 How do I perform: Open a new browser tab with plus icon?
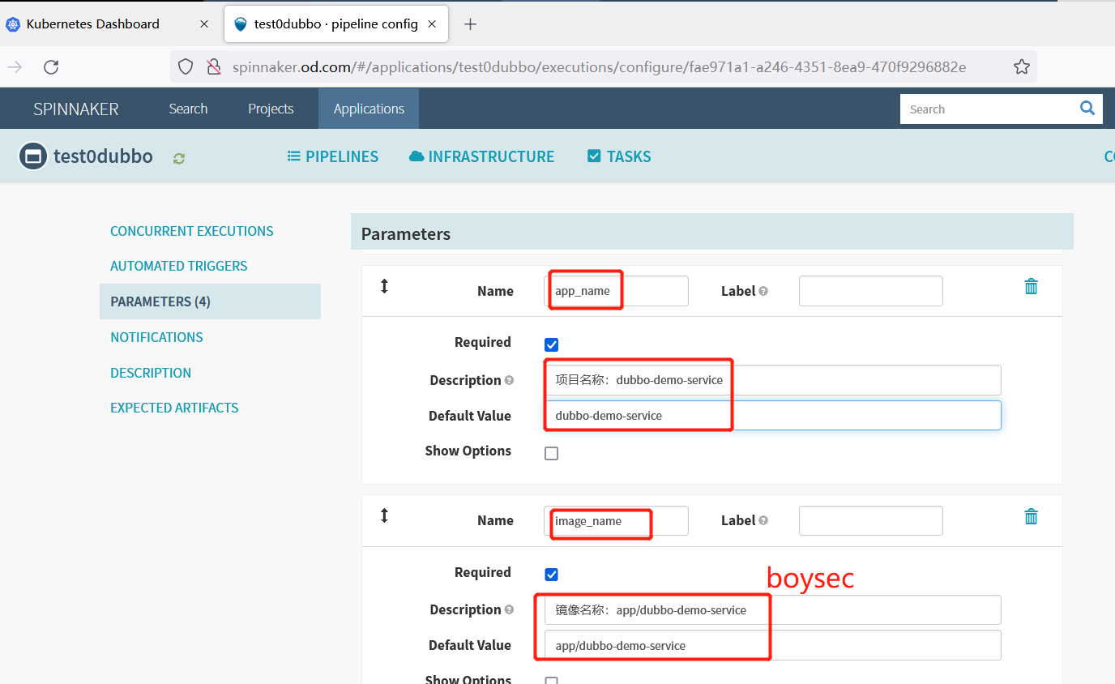[470, 24]
